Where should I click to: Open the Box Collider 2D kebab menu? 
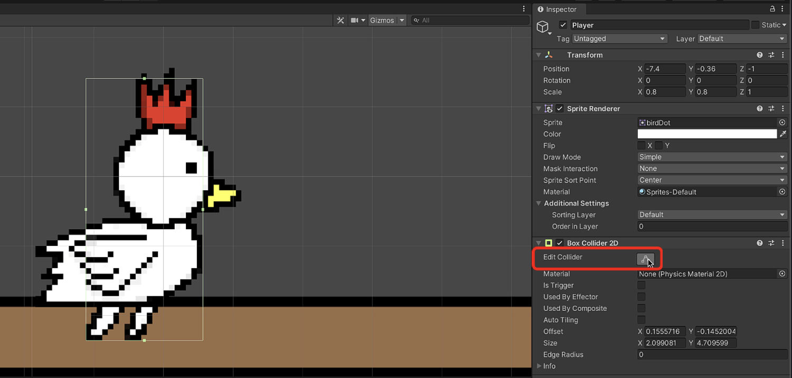[784, 243]
